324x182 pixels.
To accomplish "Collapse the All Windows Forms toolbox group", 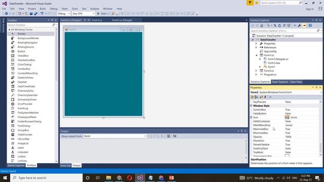I will coord(9,30).
